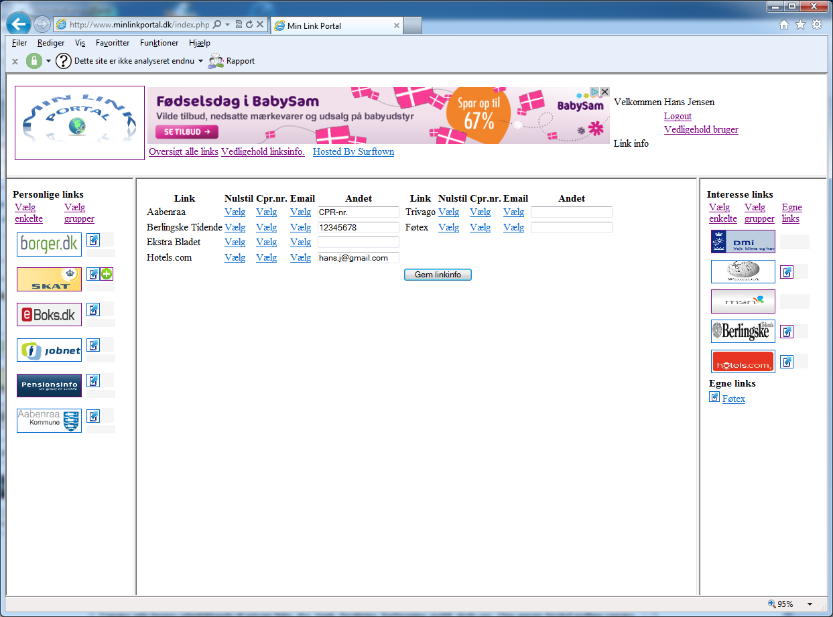Click the edit icon beside hotels.com logo
The height and width of the screenshot is (617, 833).
pos(787,361)
